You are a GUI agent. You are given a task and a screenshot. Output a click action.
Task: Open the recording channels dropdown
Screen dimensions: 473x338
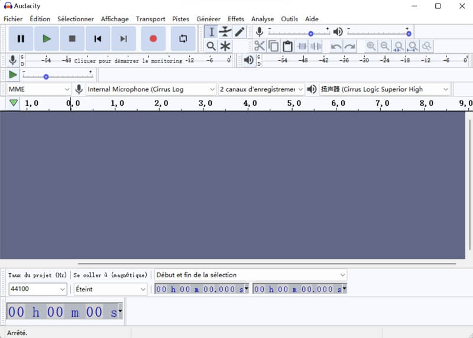(x=261, y=89)
